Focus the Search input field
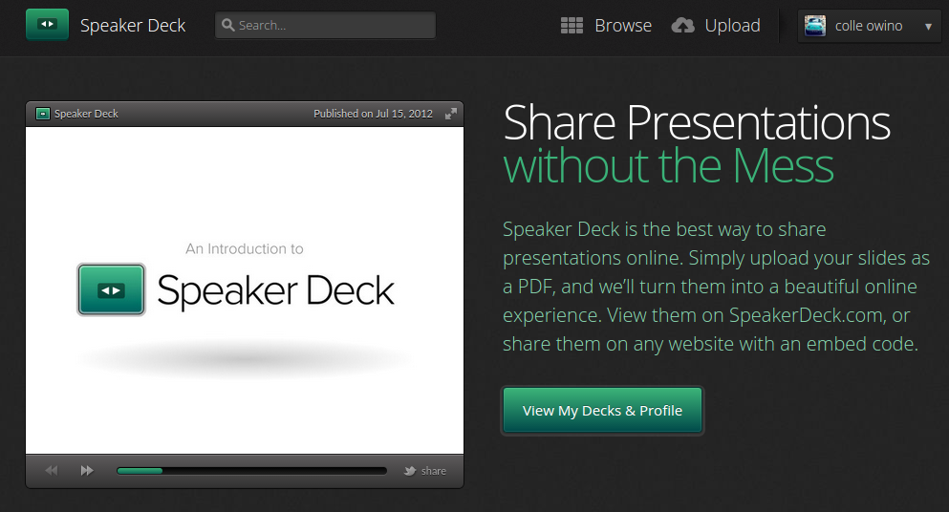 tap(325, 26)
